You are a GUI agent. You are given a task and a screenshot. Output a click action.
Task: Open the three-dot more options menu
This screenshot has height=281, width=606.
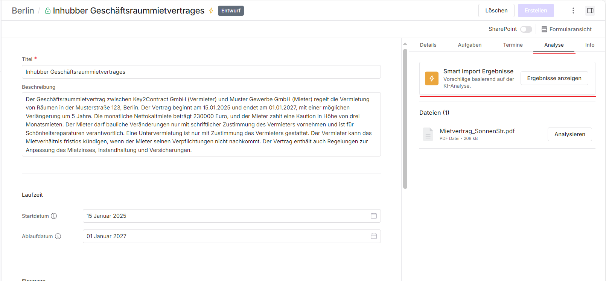(x=573, y=11)
